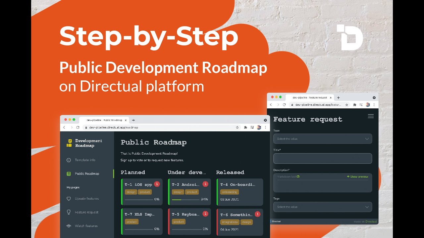Click the design tag on the T-2 card
The width and height of the screenshot is (424, 238).
point(178,192)
